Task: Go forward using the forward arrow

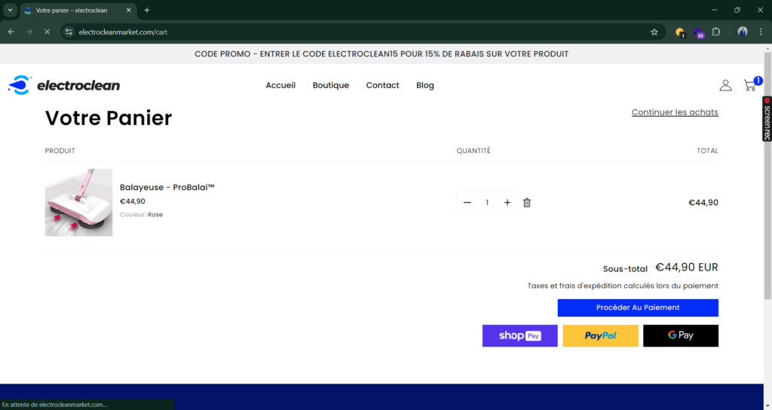Action: pyautogui.click(x=29, y=32)
